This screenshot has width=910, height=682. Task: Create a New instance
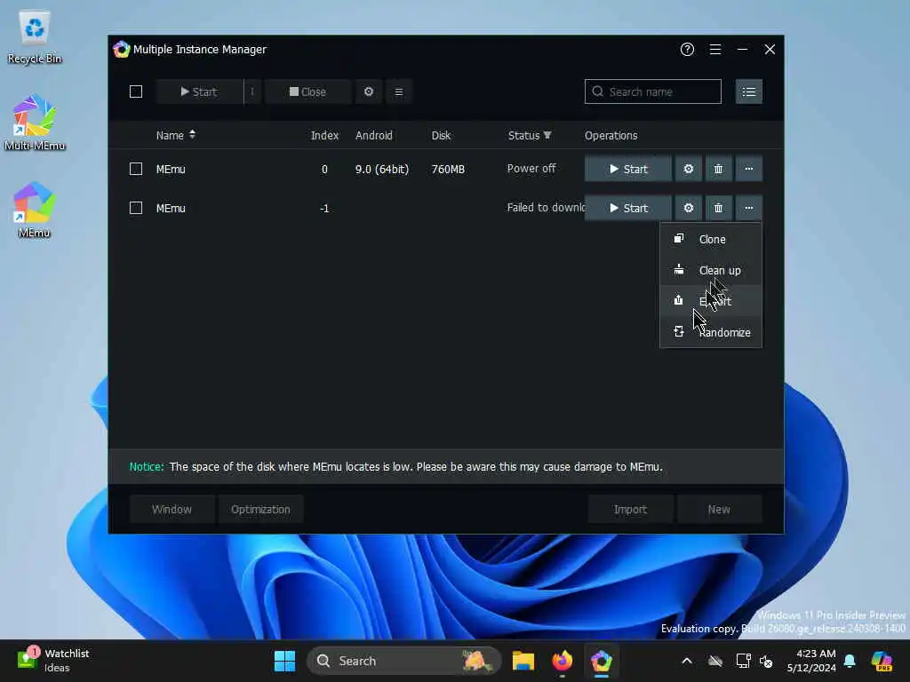pyautogui.click(x=719, y=509)
